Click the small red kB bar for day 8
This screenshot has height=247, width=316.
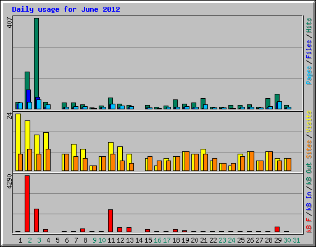click(83, 230)
